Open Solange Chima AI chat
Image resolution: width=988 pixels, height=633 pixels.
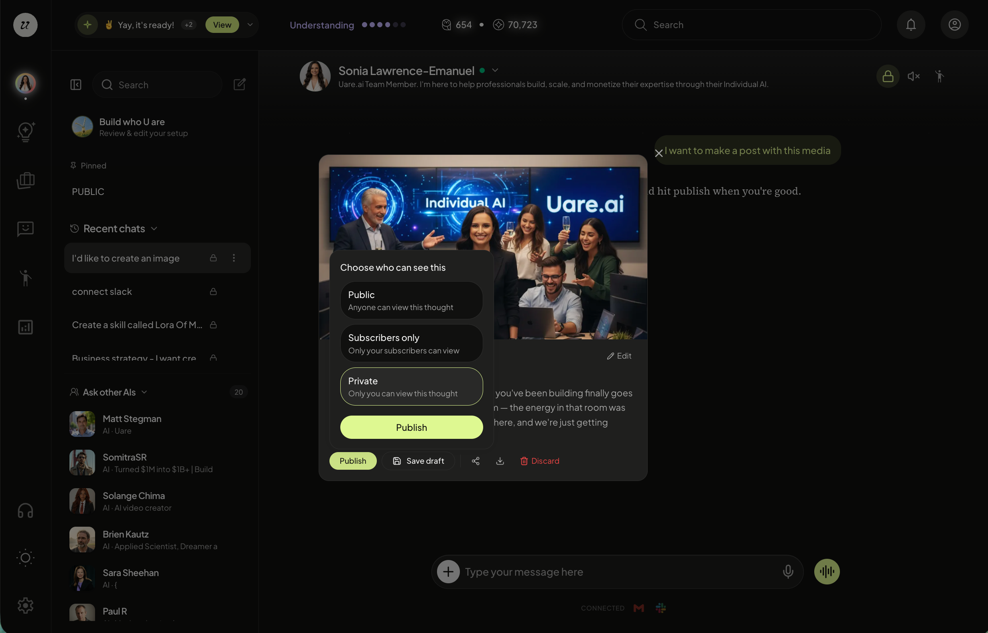[157, 501]
